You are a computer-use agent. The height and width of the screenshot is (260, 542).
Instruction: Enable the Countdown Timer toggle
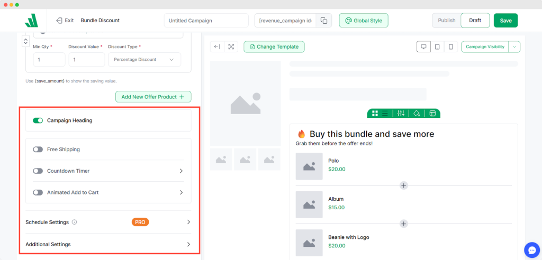click(38, 171)
